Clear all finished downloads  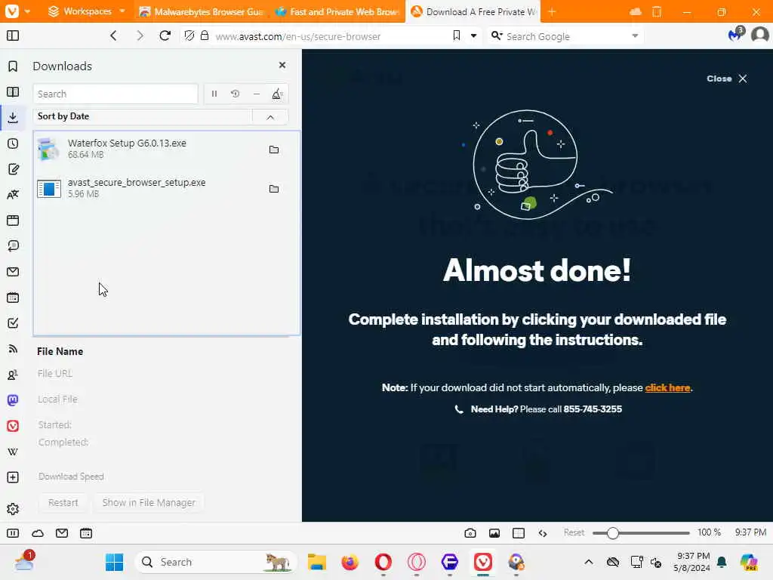click(x=277, y=94)
